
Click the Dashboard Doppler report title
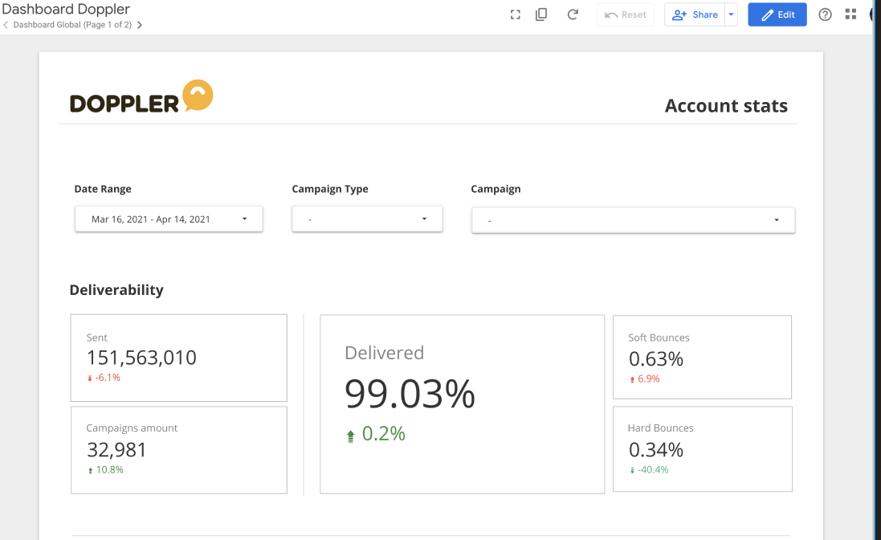coord(66,9)
